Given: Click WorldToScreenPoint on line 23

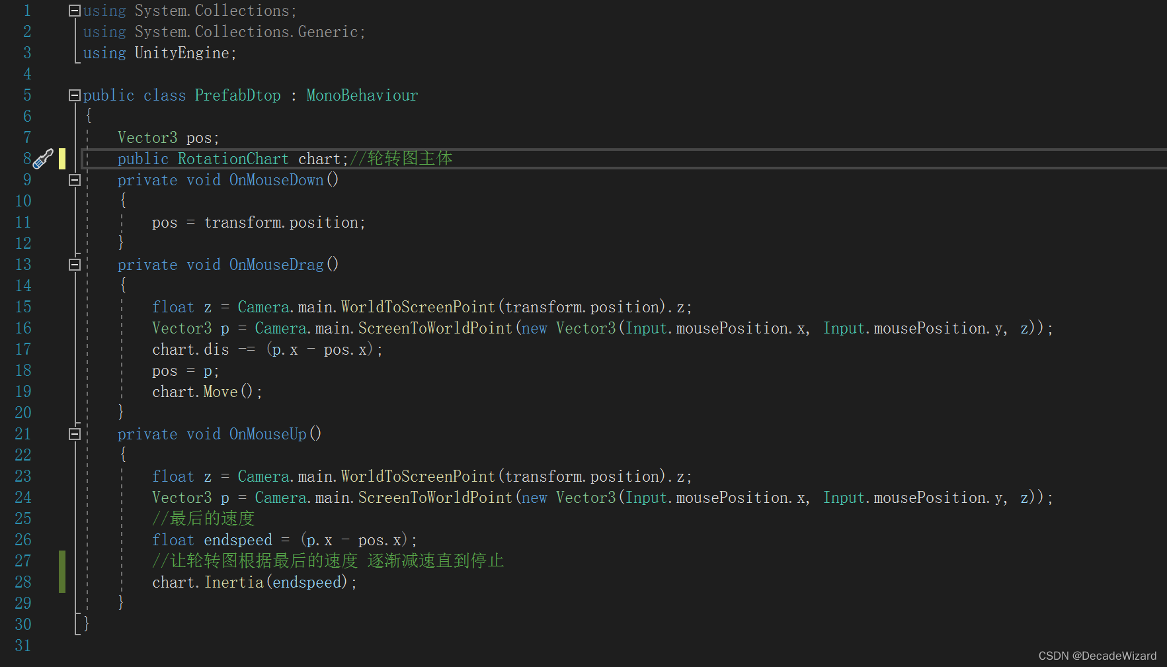Looking at the screenshot, I should (418, 476).
